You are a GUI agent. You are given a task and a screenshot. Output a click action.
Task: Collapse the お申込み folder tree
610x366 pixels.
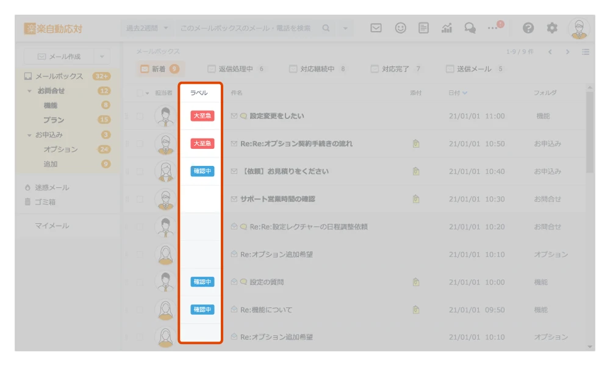(x=29, y=135)
